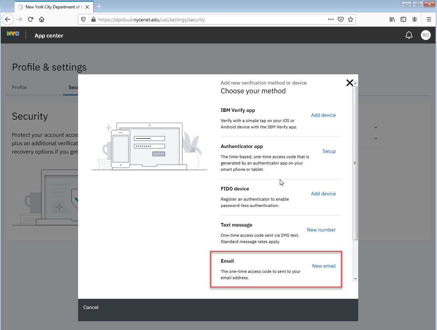The height and width of the screenshot is (330, 437).
Task: Open the Library bookmarks icon
Action: point(392,20)
